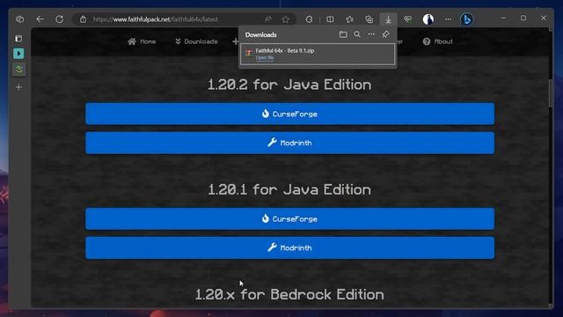This screenshot has height=317, width=563.
Task: Open Read aloud icon in address bar
Action: (x=267, y=19)
